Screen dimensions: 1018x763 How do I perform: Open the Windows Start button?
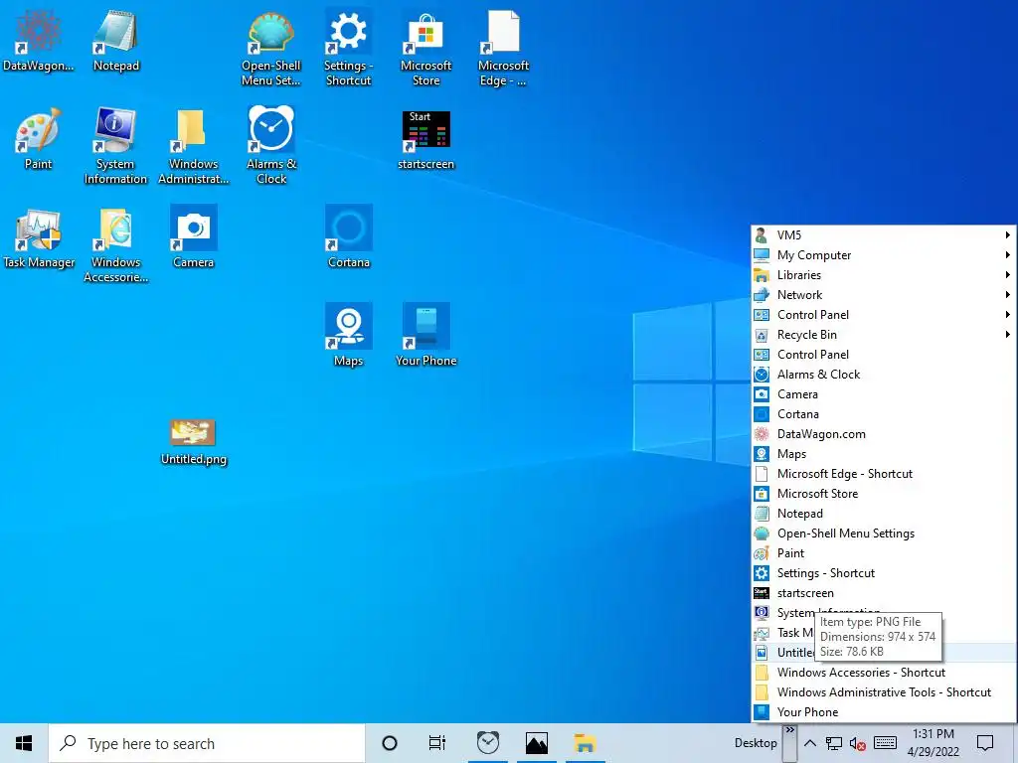(24, 743)
